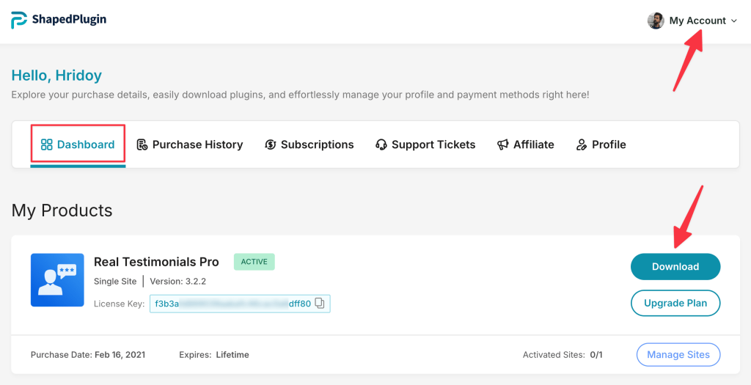Viewport: 751px width, 385px height.
Task: Click the Purchase History receipt icon
Action: coord(142,144)
